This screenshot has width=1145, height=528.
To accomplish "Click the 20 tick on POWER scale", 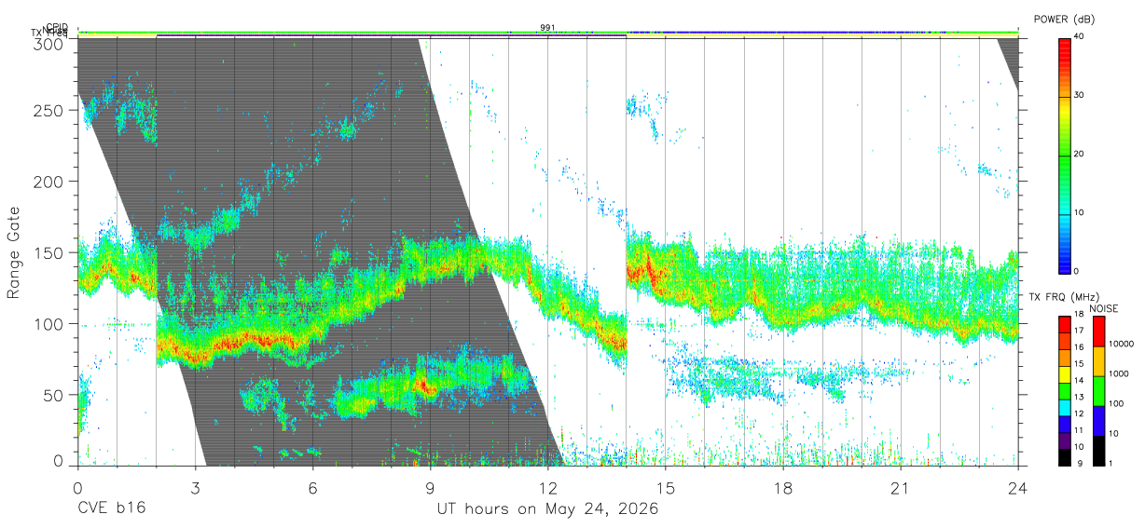I will 1080,155.
